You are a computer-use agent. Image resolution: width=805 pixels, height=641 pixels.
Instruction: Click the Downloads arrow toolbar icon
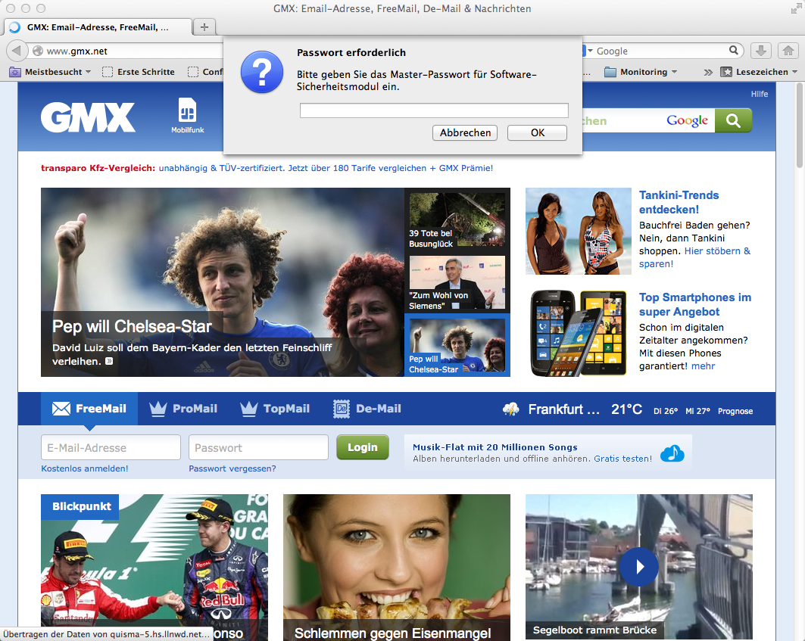click(x=761, y=51)
